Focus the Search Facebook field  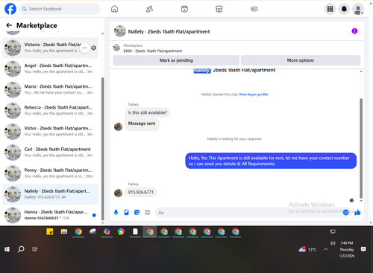(x=60, y=9)
